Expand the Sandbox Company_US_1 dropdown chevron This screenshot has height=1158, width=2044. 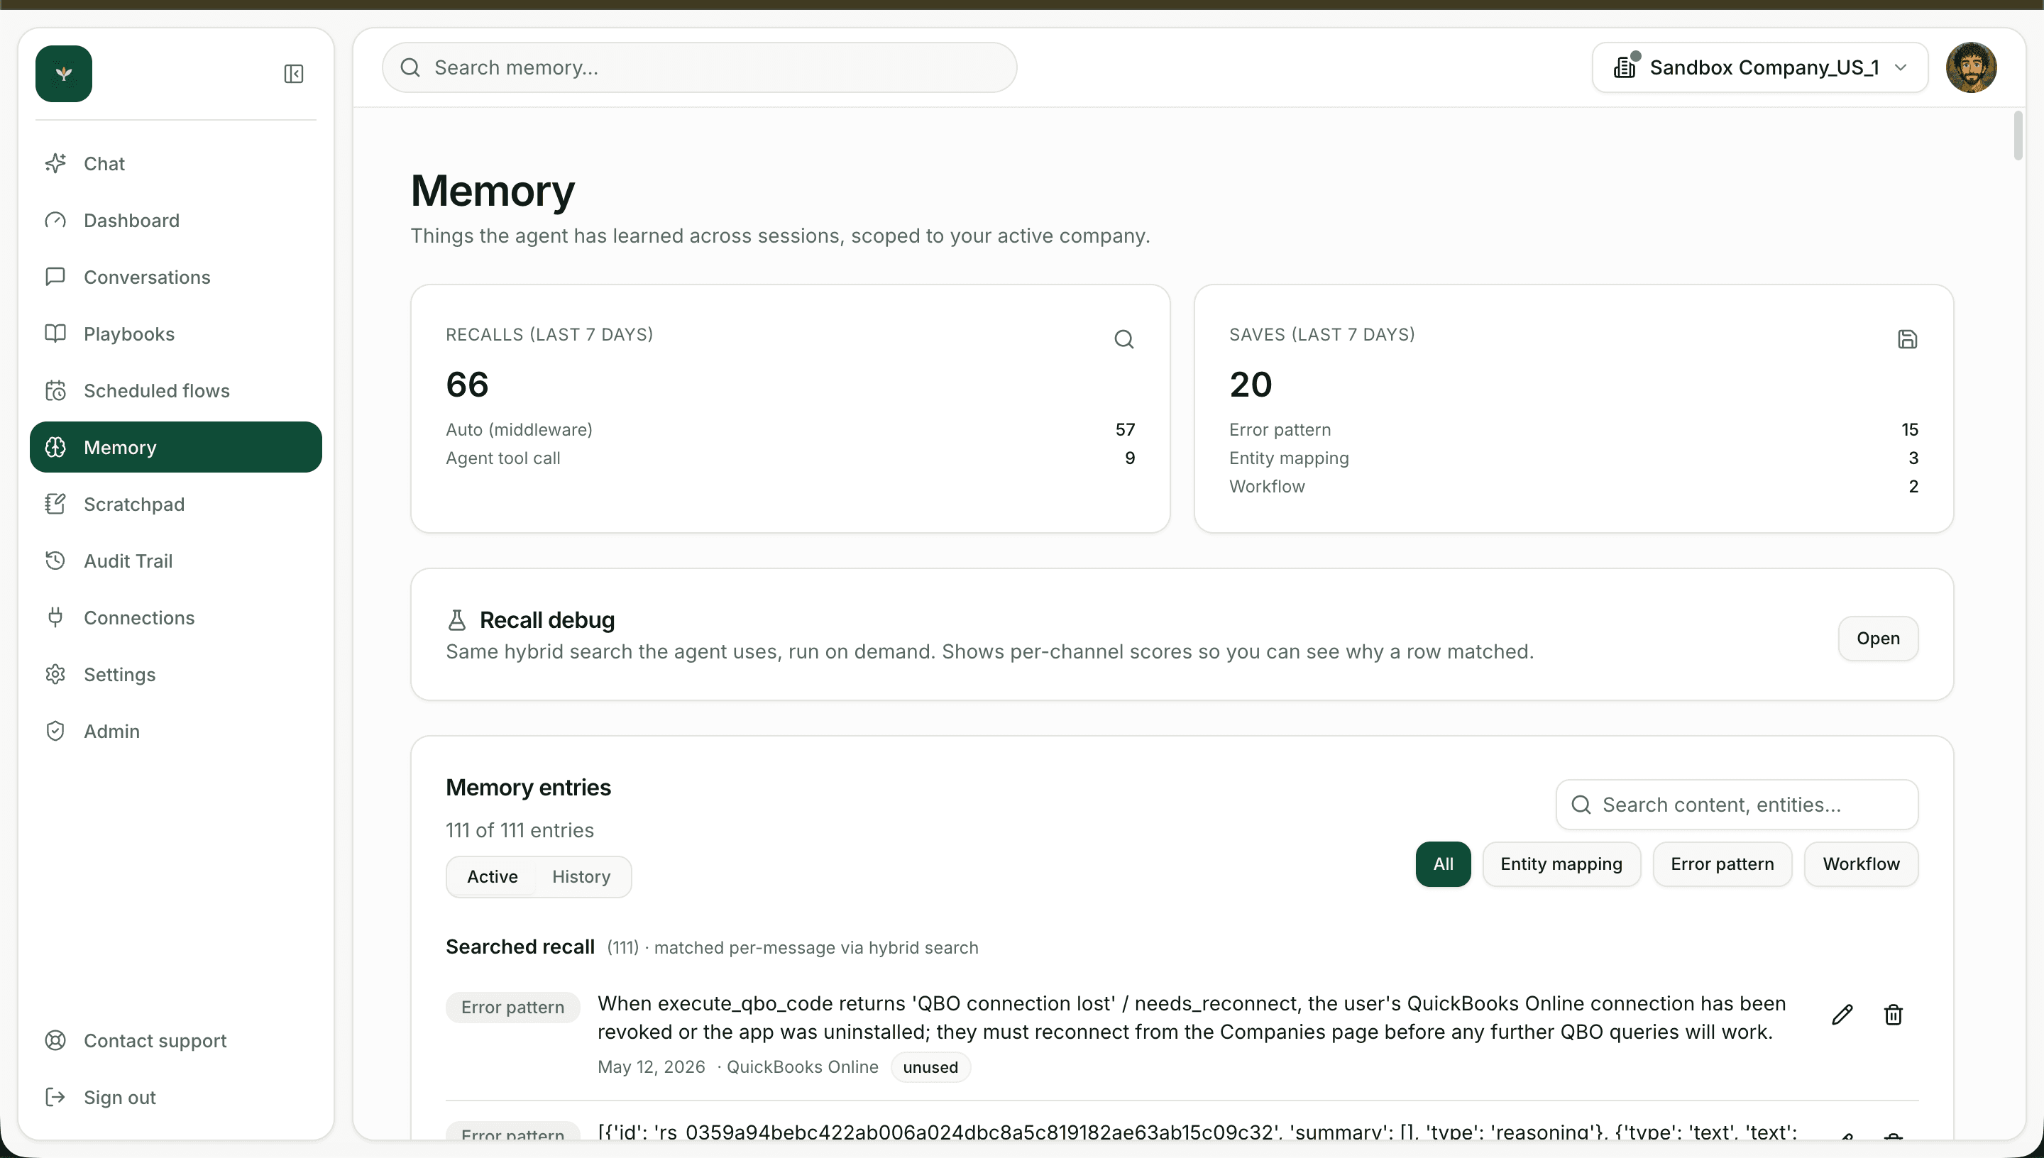pos(1901,67)
